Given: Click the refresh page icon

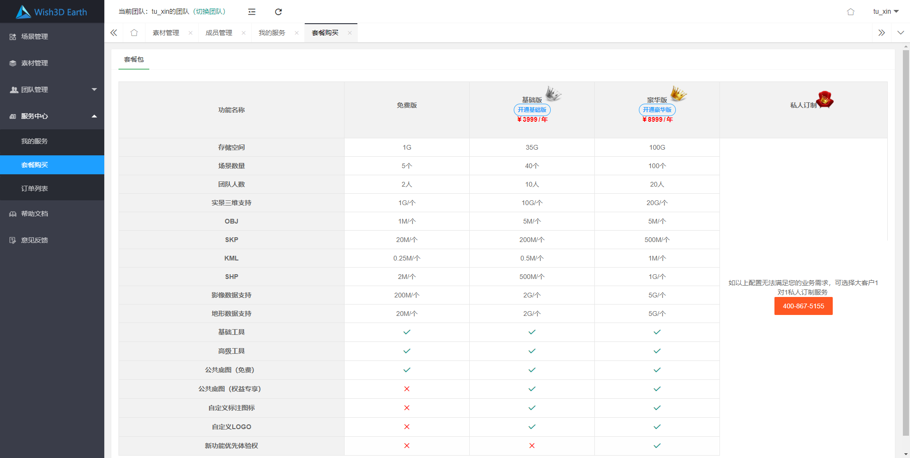Looking at the screenshot, I should [278, 12].
